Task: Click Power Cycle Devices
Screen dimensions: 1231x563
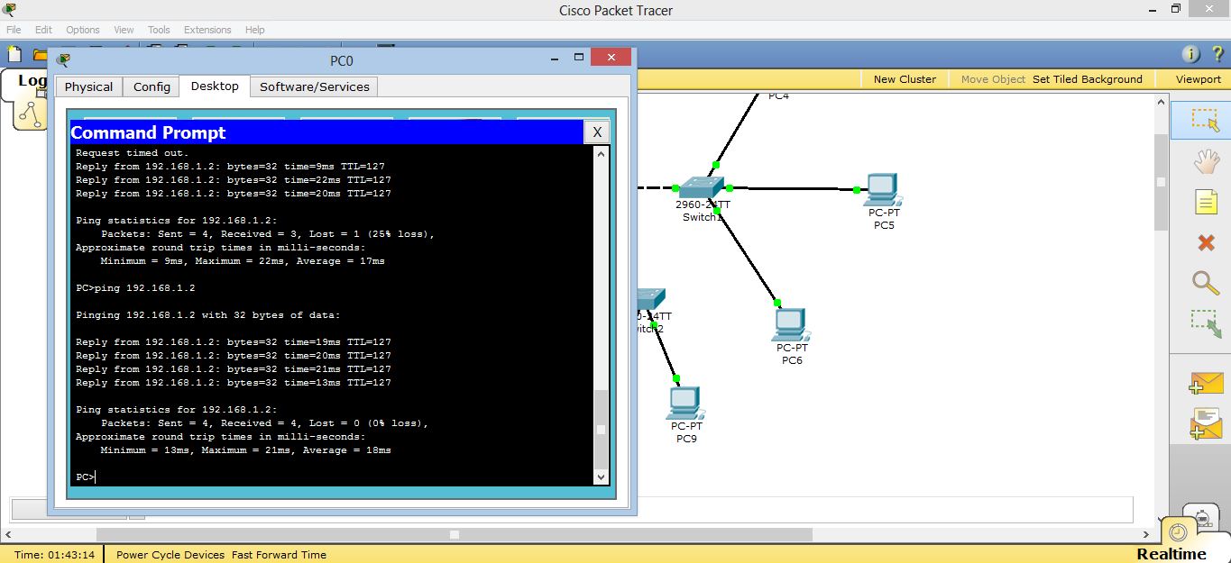Action: coord(170,555)
